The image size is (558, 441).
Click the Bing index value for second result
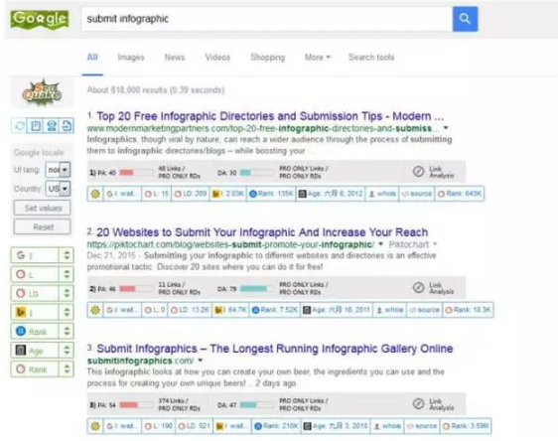(230, 310)
